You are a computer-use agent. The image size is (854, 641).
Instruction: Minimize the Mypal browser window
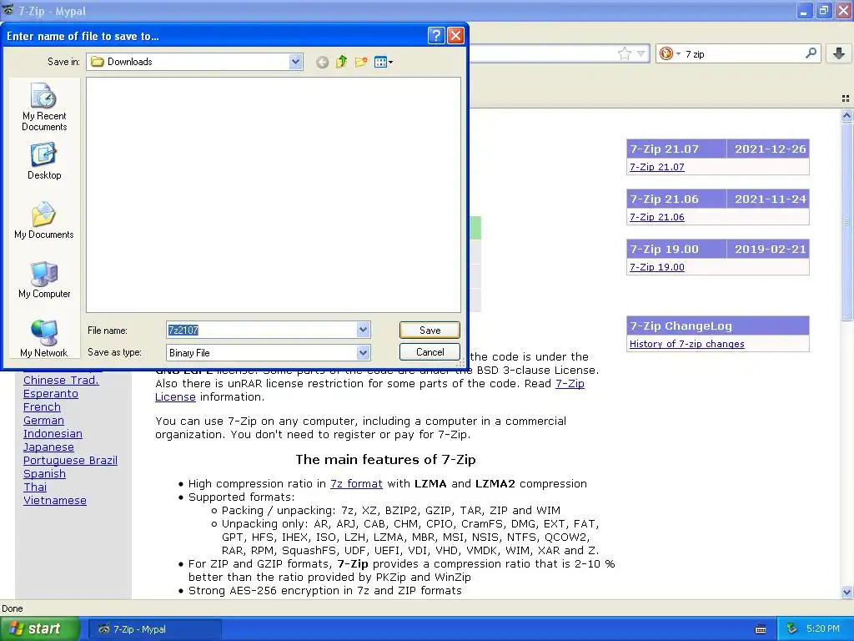click(804, 11)
